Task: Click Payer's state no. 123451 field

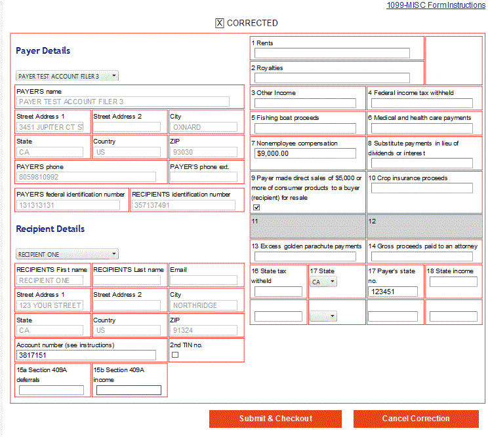Action: point(393,292)
